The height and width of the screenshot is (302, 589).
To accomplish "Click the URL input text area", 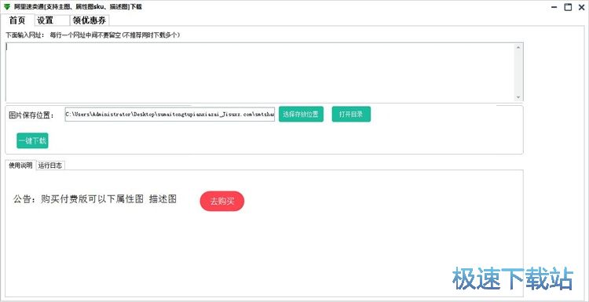I will [260, 71].
